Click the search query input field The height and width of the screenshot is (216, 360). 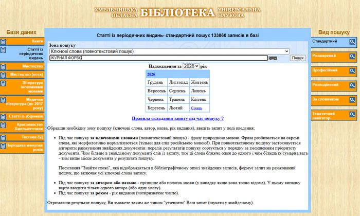click(158, 58)
